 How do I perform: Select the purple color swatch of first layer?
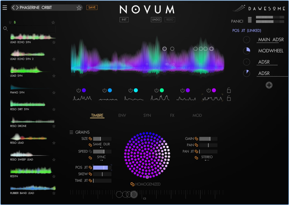pyautogui.click(x=84, y=90)
